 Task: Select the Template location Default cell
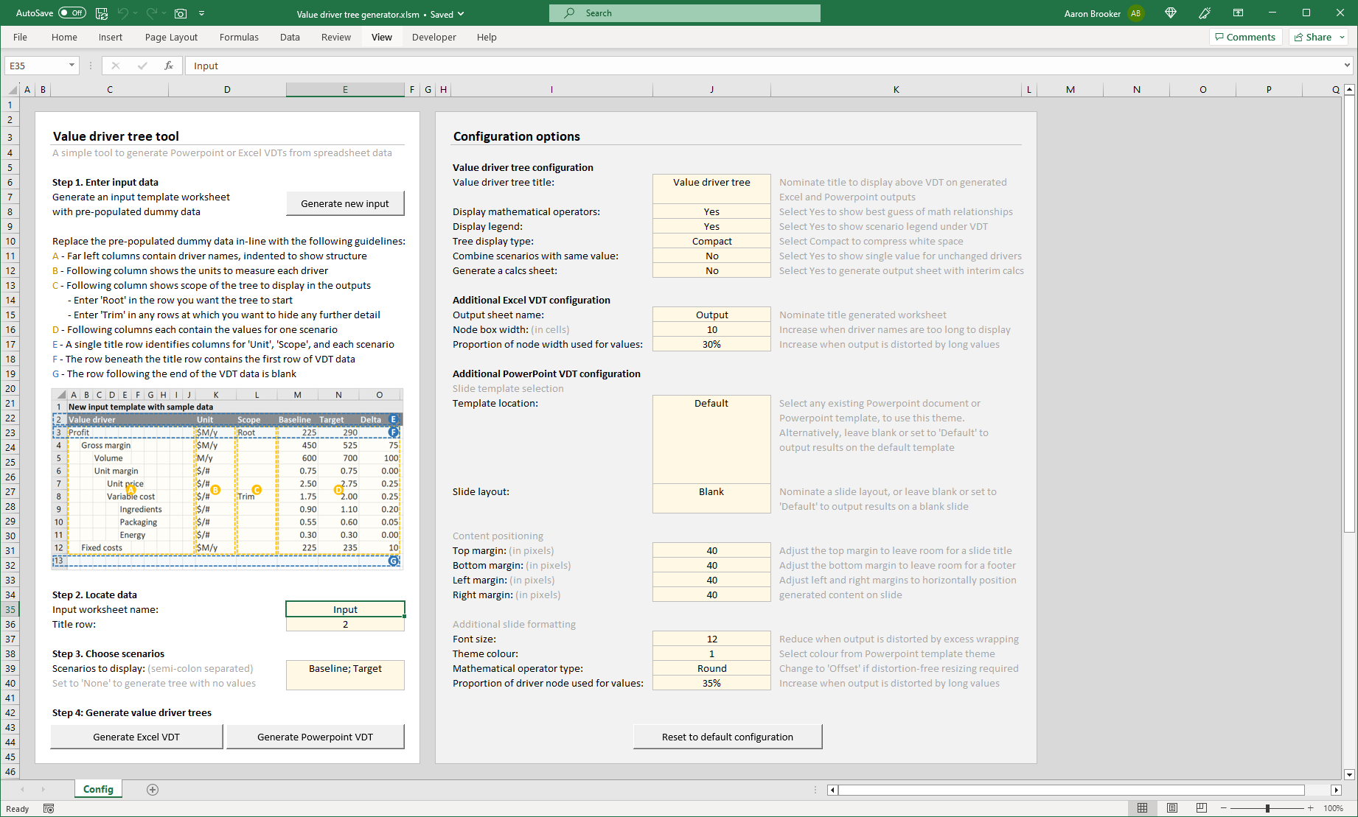(x=711, y=440)
